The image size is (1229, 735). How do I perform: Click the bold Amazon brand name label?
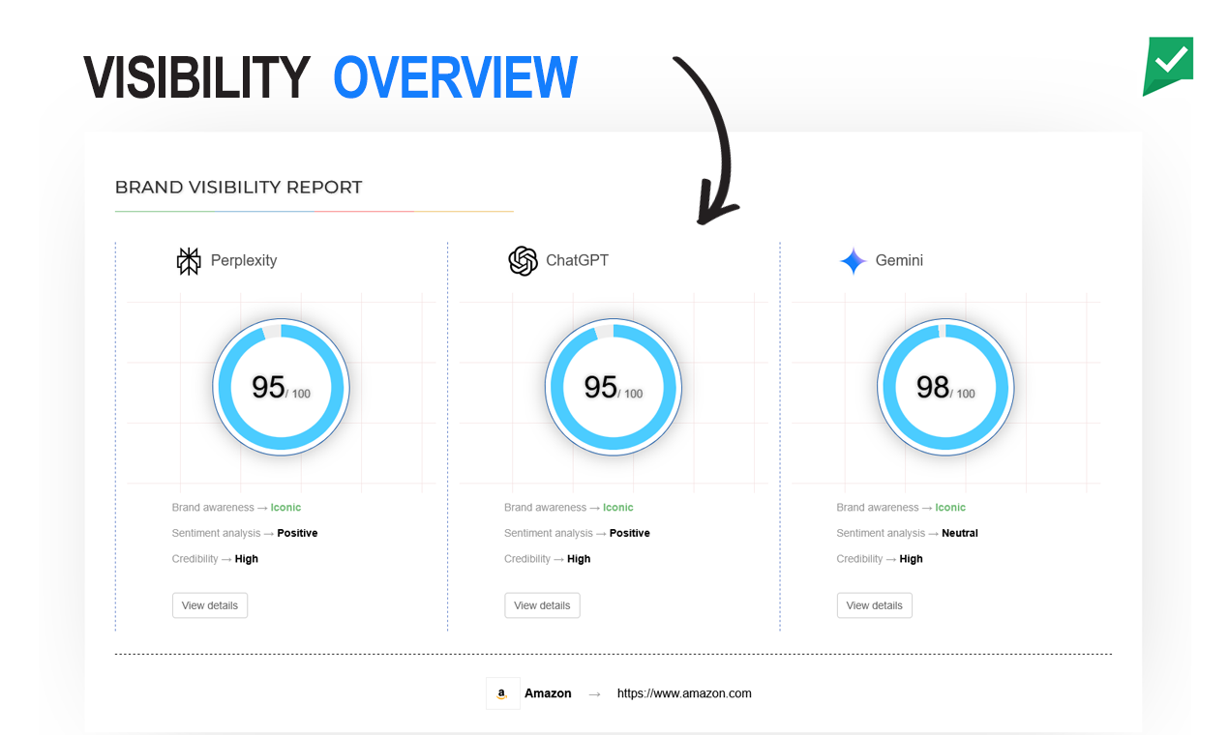548,692
